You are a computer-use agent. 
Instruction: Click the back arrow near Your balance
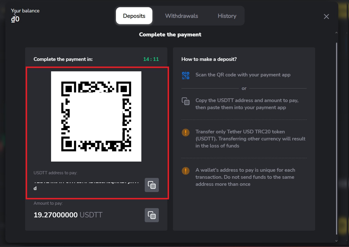(15, 14)
